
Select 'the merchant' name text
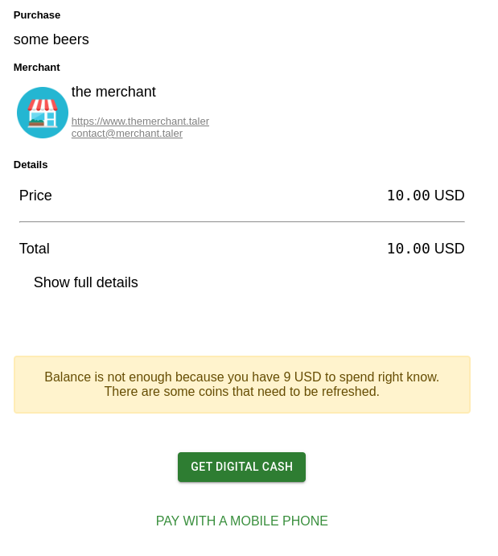click(x=113, y=92)
